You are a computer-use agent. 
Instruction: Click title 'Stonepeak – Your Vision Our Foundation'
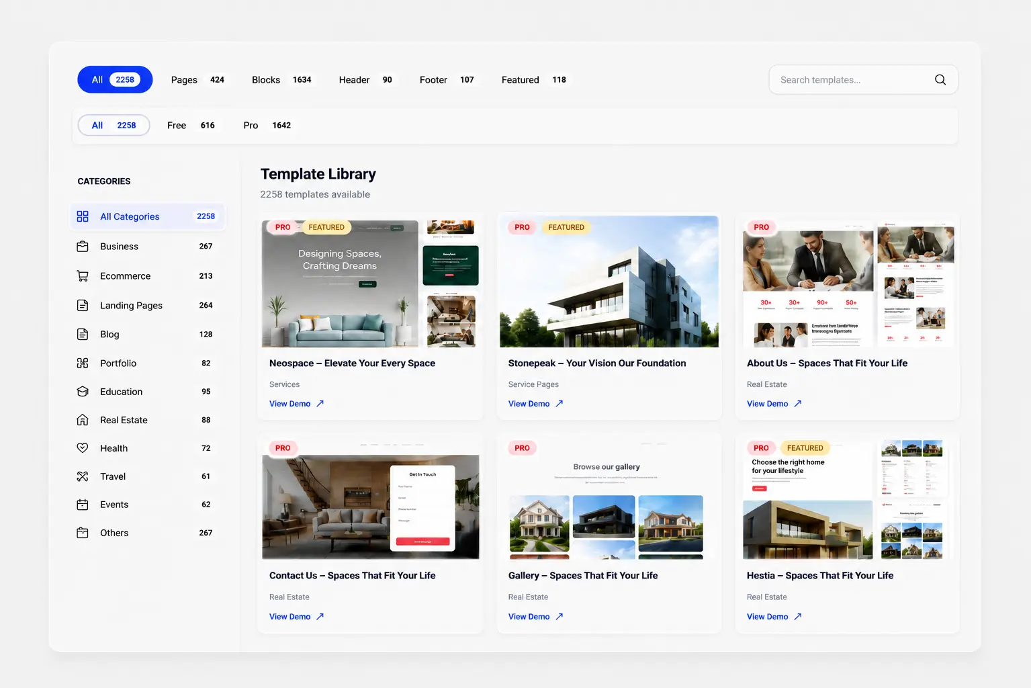click(597, 363)
